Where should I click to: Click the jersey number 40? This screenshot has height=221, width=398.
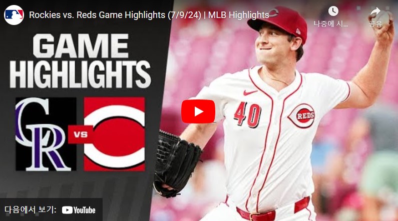(x=247, y=115)
